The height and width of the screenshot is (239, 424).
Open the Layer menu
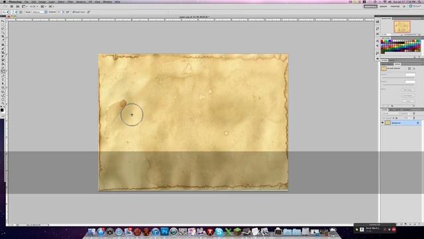click(x=52, y=1)
